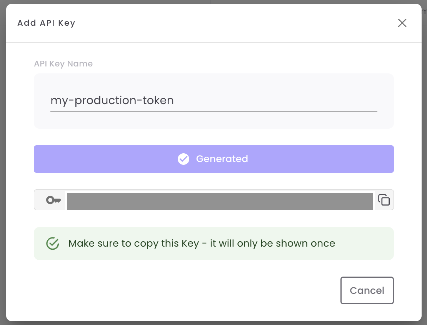Copy the generated API key to clipboard
This screenshot has width=427, height=325.
tap(384, 200)
